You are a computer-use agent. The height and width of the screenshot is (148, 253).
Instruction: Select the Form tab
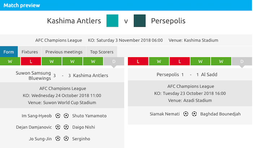click(9, 52)
